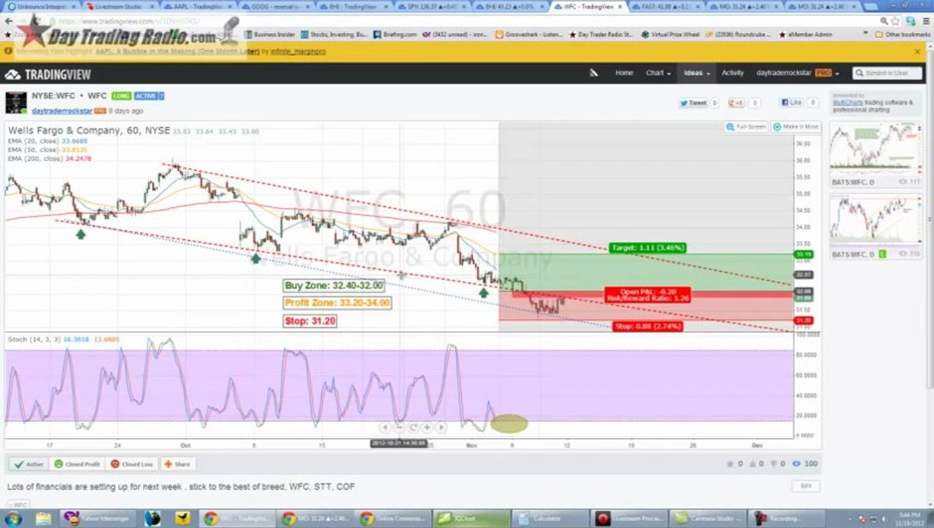934x528 pixels.
Task: Open Yahoo Messenger from the taskbar
Action: [99, 518]
